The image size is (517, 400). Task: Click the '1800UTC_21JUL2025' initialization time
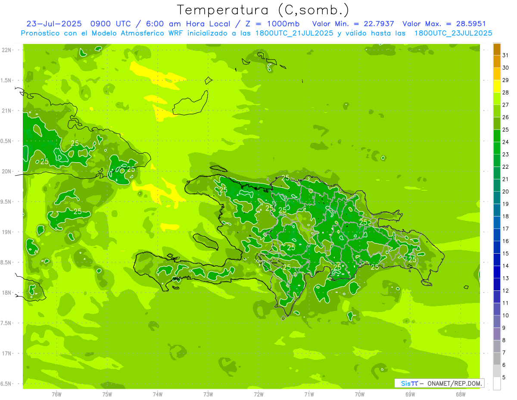click(x=294, y=33)
